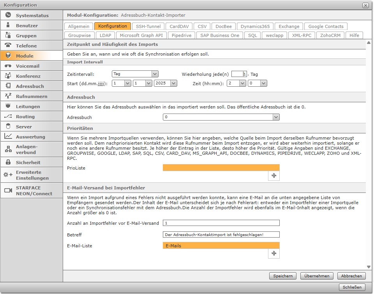Screen dimensions: 374x294
Task: Click the Telefone phone icon
Action: tap(8, 45)
